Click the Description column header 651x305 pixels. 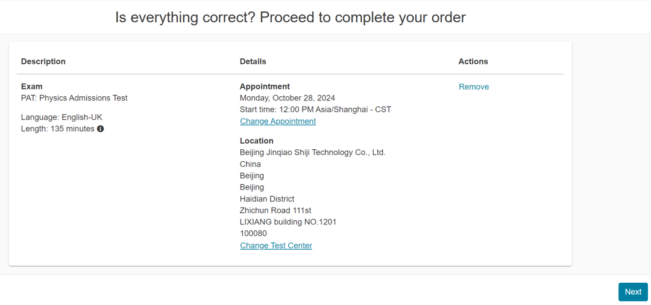point(43,61)
